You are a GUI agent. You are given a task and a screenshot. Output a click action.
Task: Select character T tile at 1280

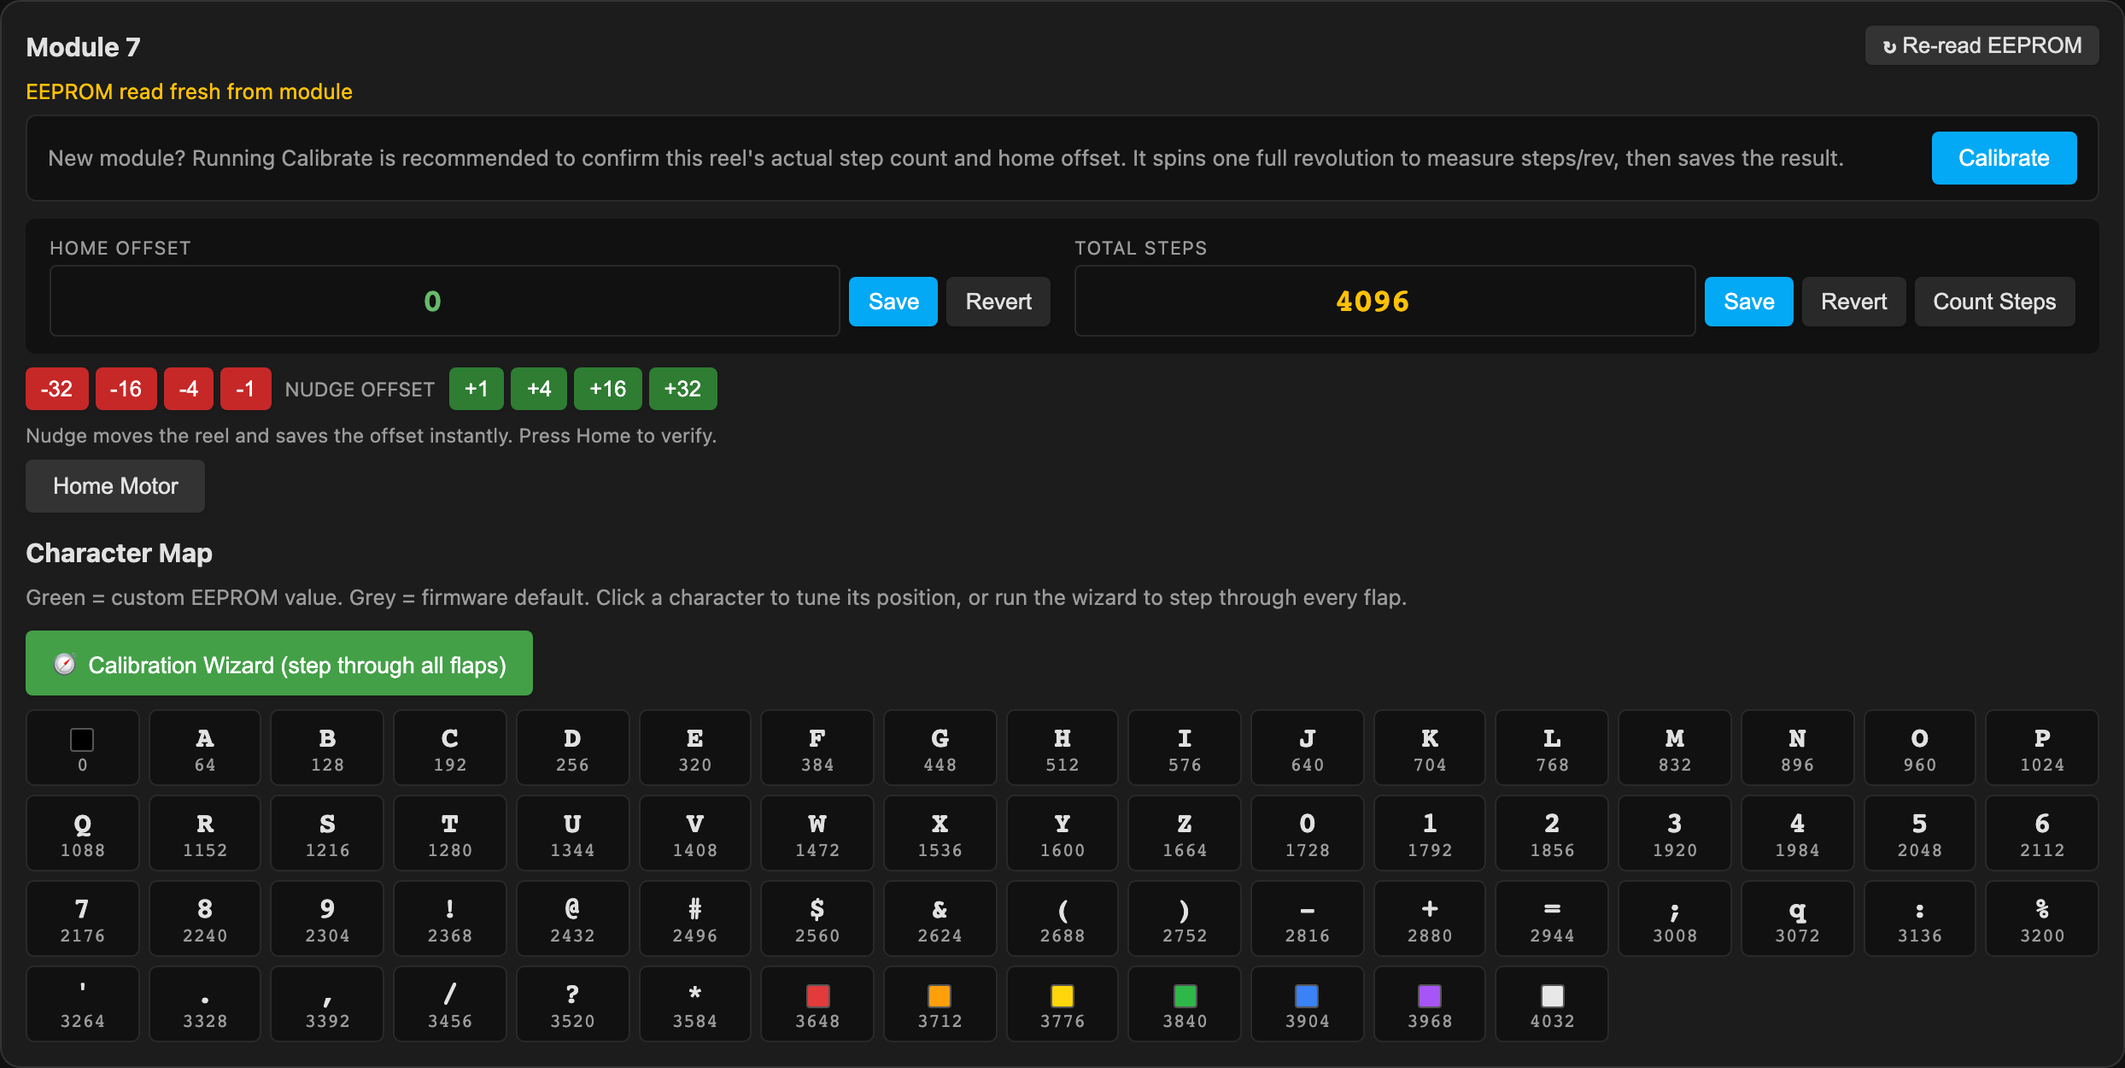(450, 833)
